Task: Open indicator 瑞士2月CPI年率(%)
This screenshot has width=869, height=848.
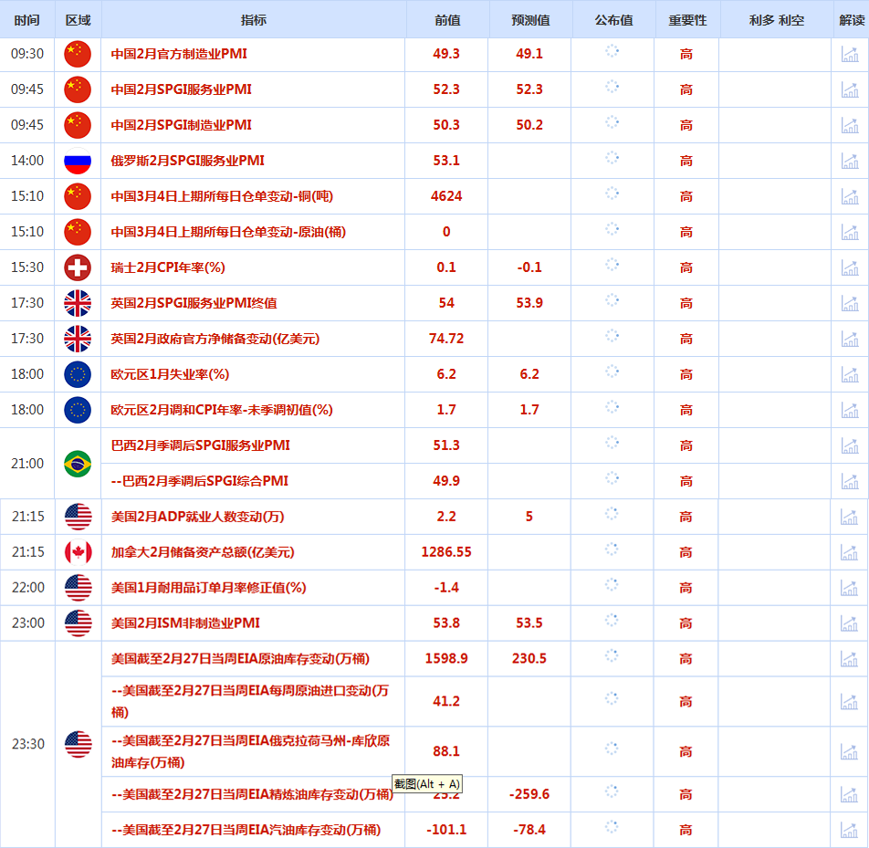Action: (168, 267)
